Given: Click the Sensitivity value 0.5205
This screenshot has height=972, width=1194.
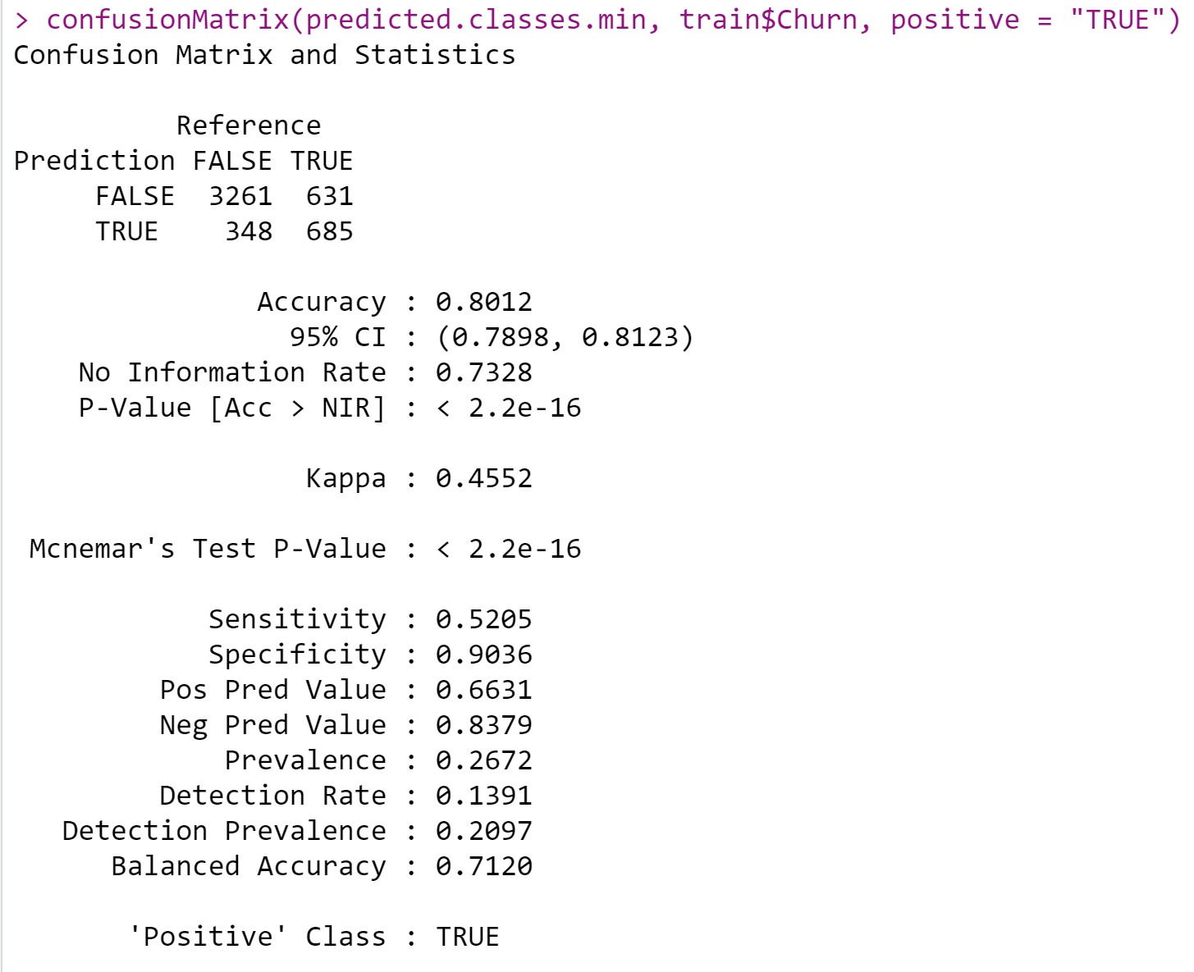Looking at the screenshot, I should (484, 619).
